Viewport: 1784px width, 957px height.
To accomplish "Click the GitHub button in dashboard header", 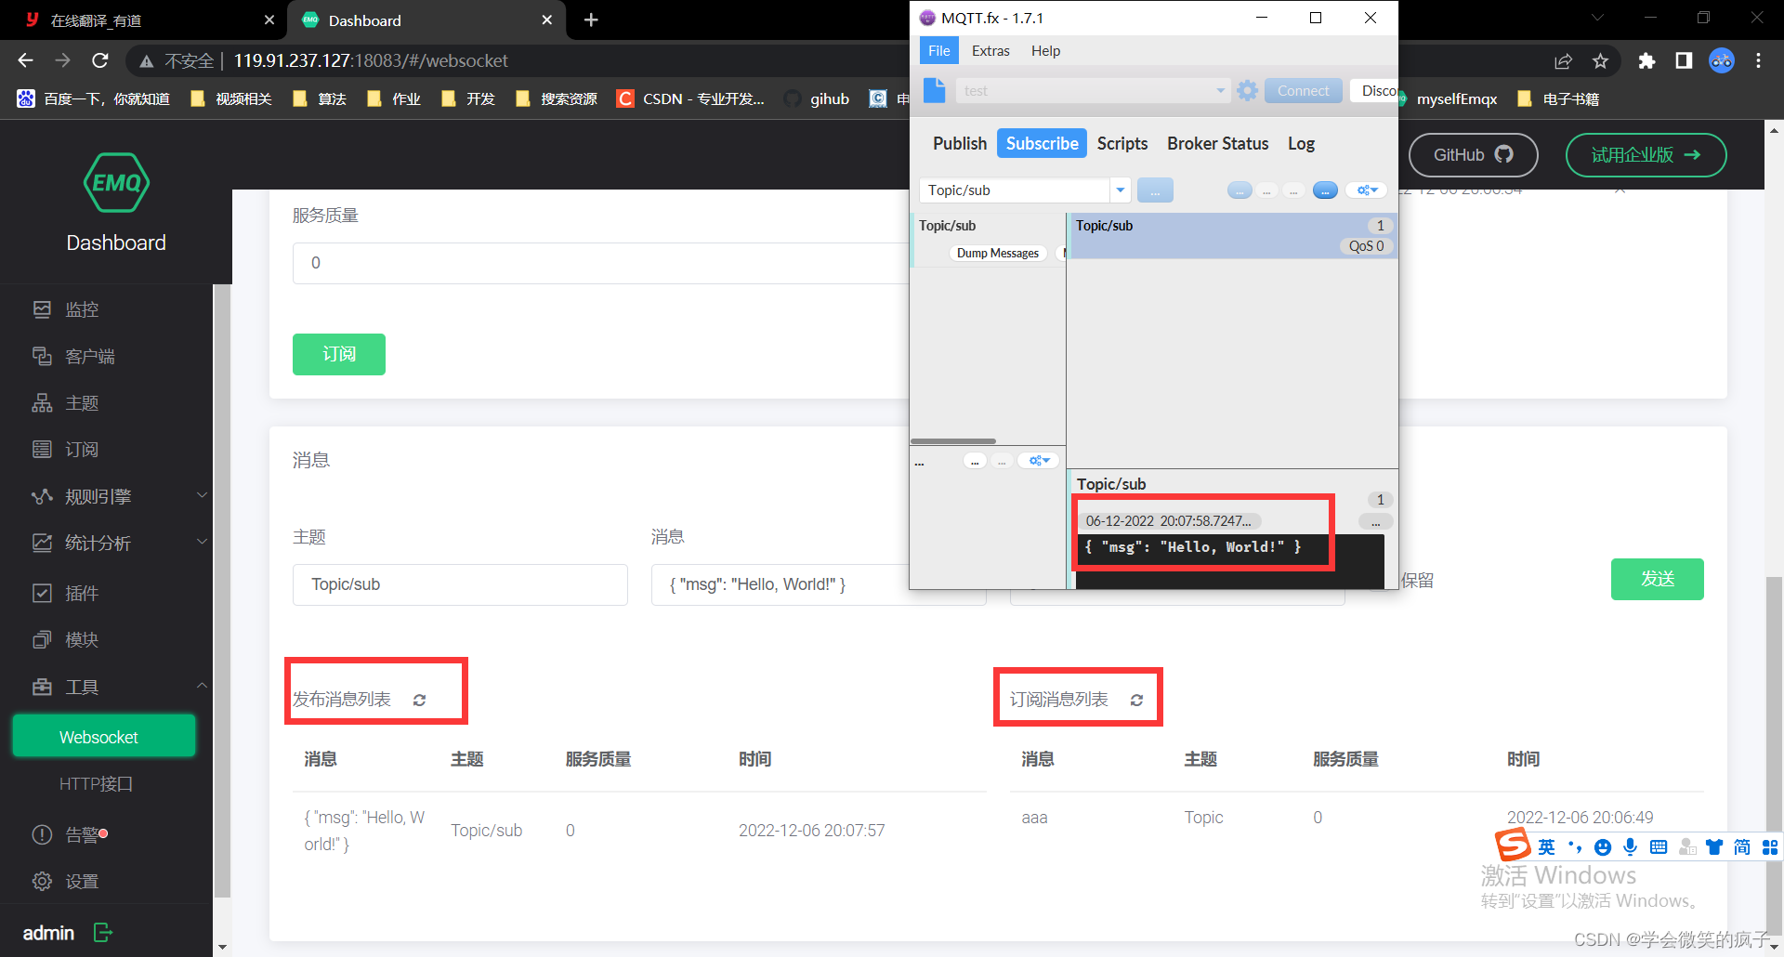I will [x=1474, y=155].
